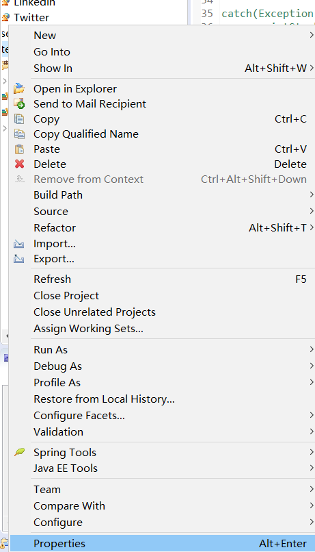The image size is (315, 552).
Task: Click the red Delete X icon
Action: pos(19,164)
